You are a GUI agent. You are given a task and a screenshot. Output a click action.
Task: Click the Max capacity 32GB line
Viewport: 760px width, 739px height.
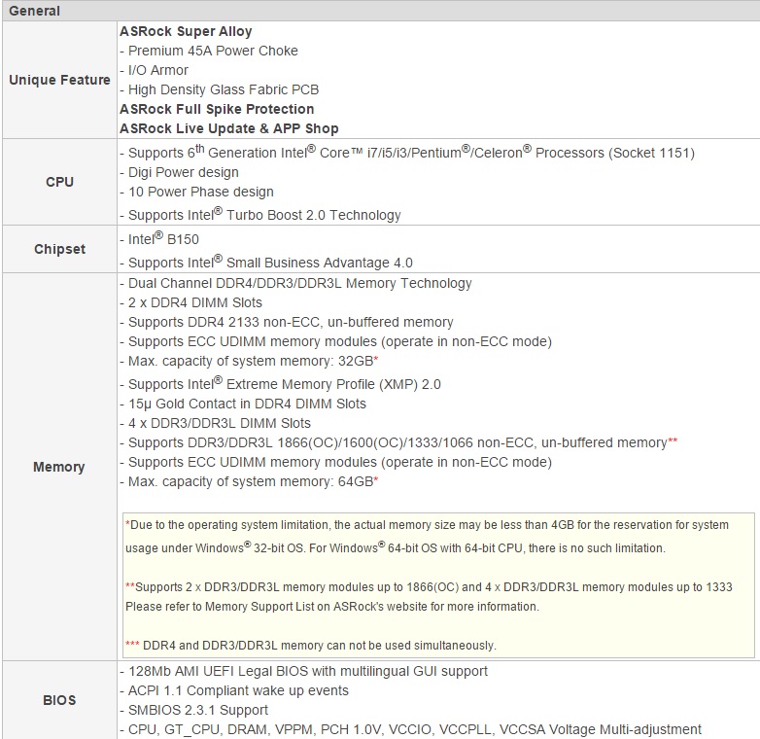249,361
